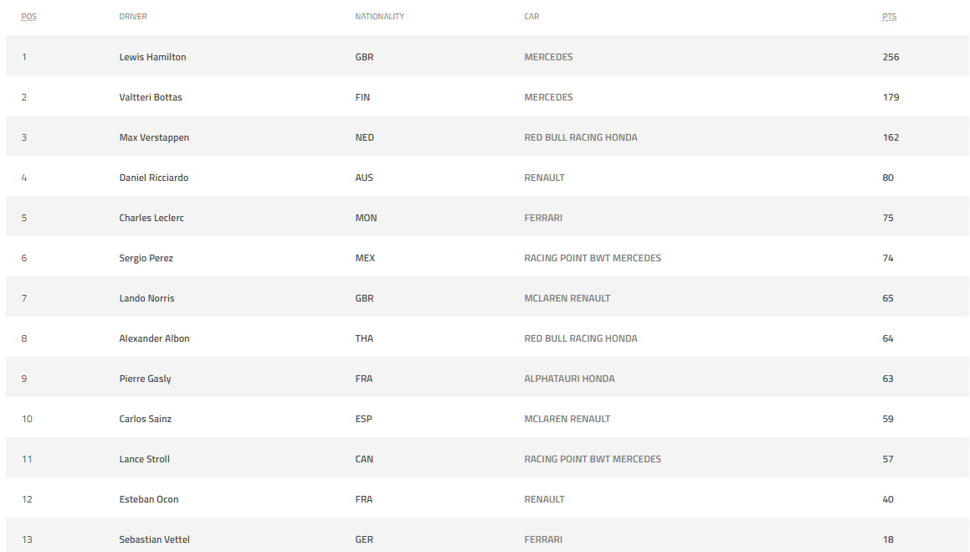Open Esteban Ocon driver link
The height and width of the screenshot is (552, 970).
(x=148, y=499)
